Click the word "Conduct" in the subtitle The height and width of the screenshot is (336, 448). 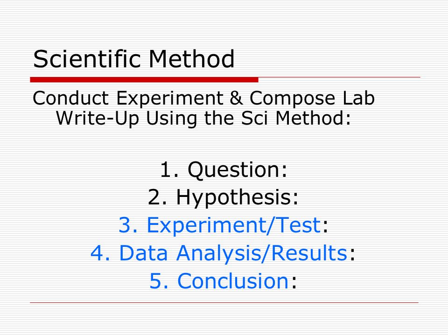[x=71, y=98]
